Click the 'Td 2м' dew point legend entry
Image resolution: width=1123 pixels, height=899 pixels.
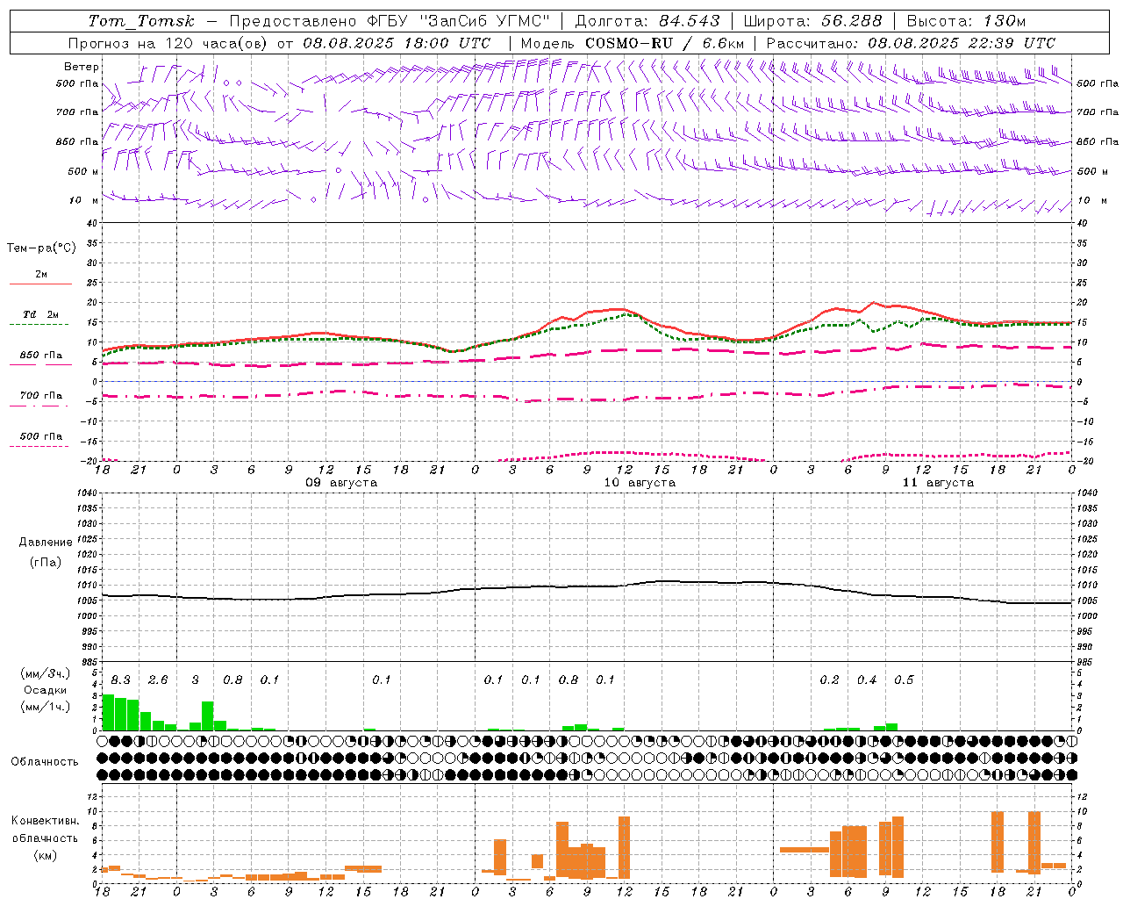click(41, 314)
